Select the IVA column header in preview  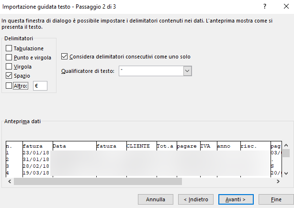click(205, 146)
